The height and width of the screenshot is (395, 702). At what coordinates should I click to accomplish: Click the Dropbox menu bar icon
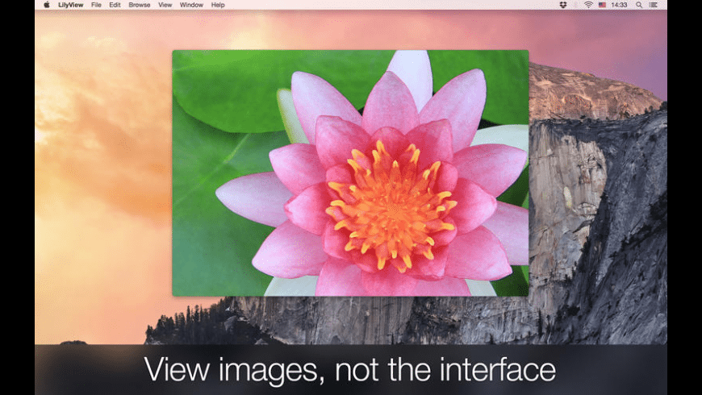(563, 5)
